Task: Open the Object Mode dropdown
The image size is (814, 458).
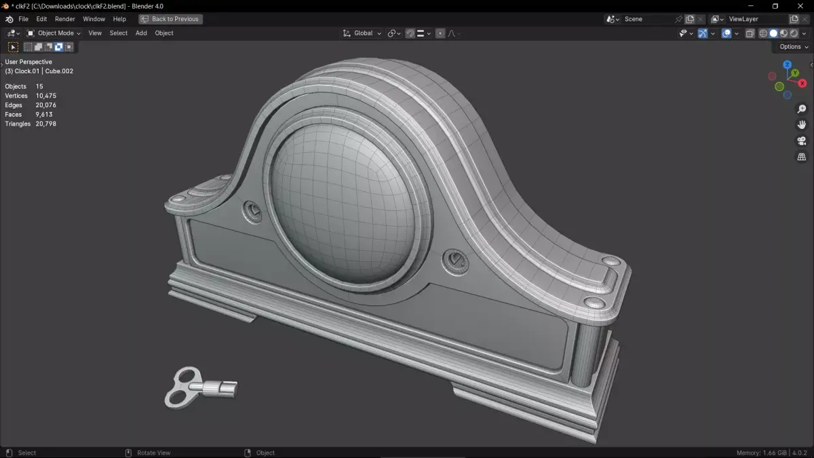Action: point(54,33)
